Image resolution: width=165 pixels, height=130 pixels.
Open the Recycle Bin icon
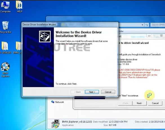[x=5, y=27]
